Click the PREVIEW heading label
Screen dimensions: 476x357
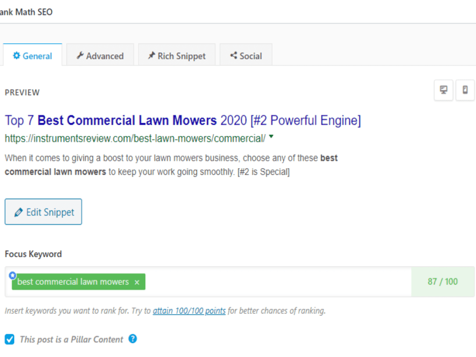click(22, 92)
